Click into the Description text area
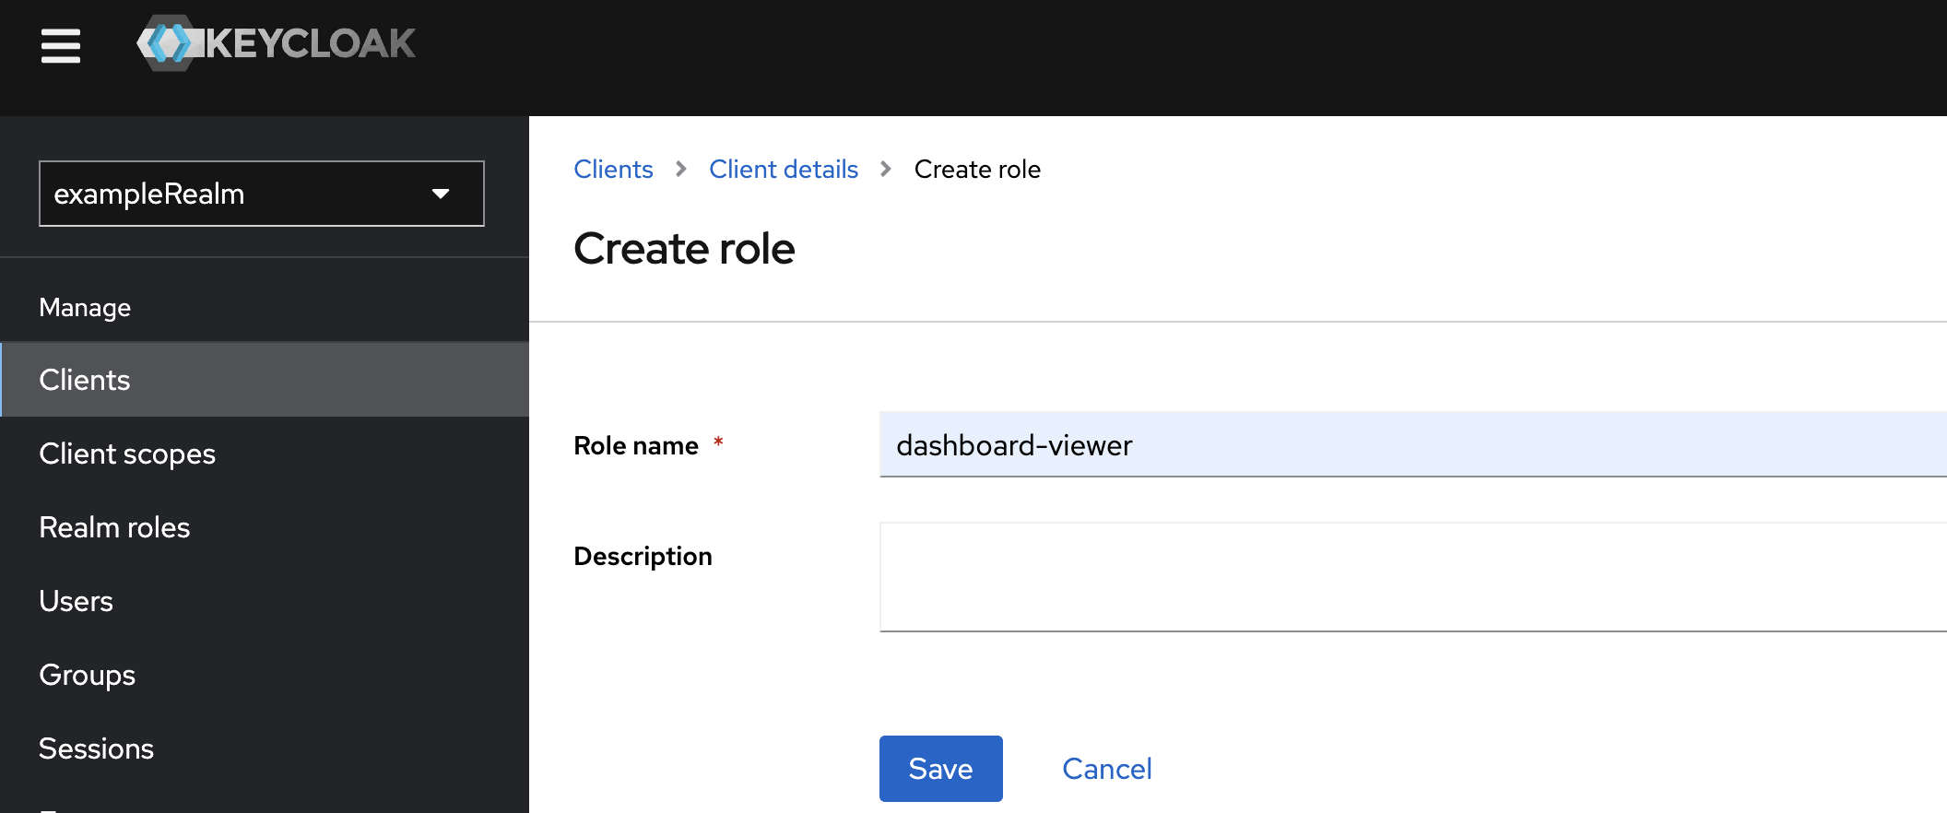Image resolution: width=1947 pixels, height=813 pixels. click(x=1410, y=577)
